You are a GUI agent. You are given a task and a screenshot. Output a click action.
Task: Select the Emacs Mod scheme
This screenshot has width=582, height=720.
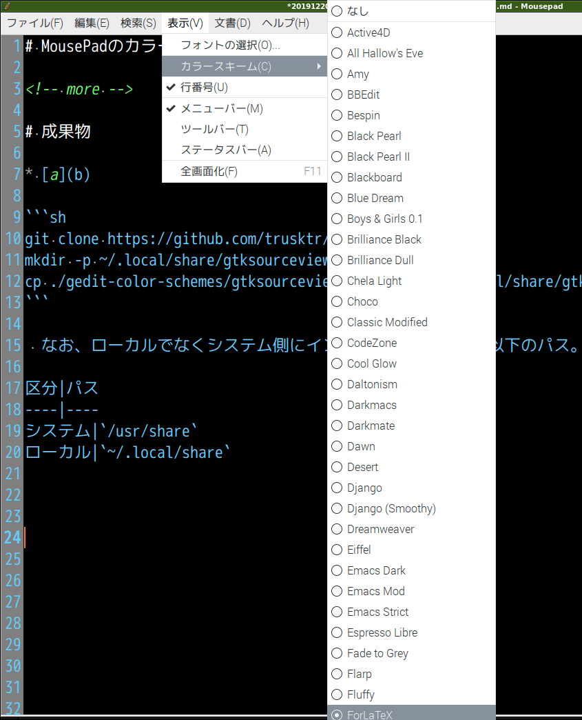411,591
